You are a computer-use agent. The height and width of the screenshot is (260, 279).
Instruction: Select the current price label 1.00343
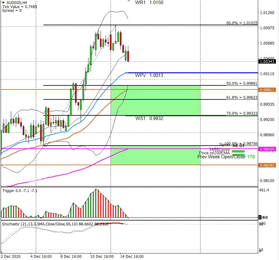pyautogui.click(x=267, y=62)
